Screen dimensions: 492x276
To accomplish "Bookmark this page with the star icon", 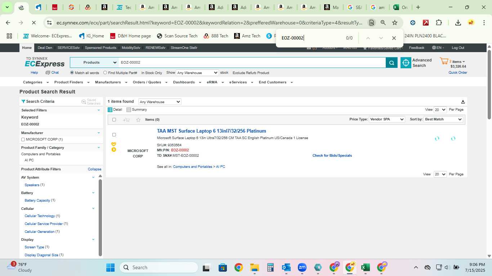I will tap(395, 23).
